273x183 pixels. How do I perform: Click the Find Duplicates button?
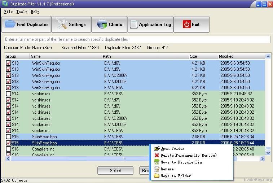point(26,24)
